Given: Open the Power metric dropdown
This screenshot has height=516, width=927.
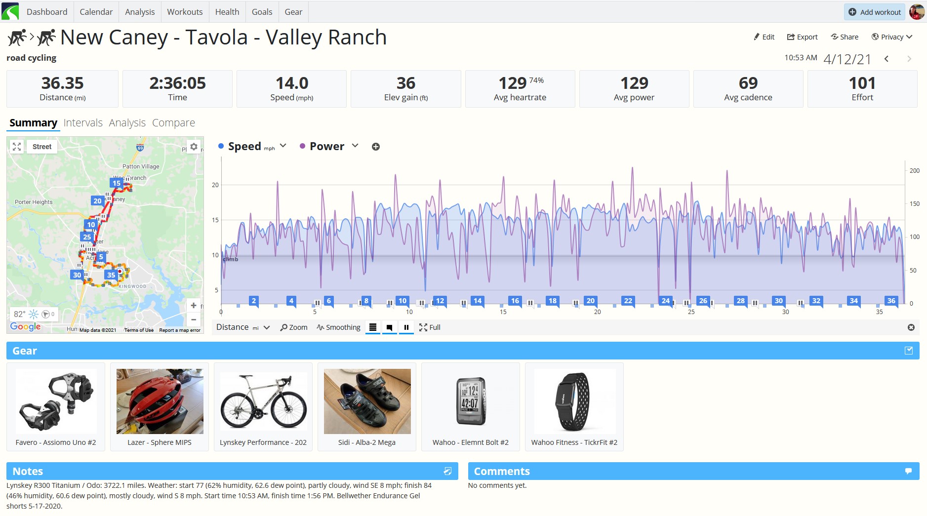Looking at the screenshot, I should tap(355, 146).
